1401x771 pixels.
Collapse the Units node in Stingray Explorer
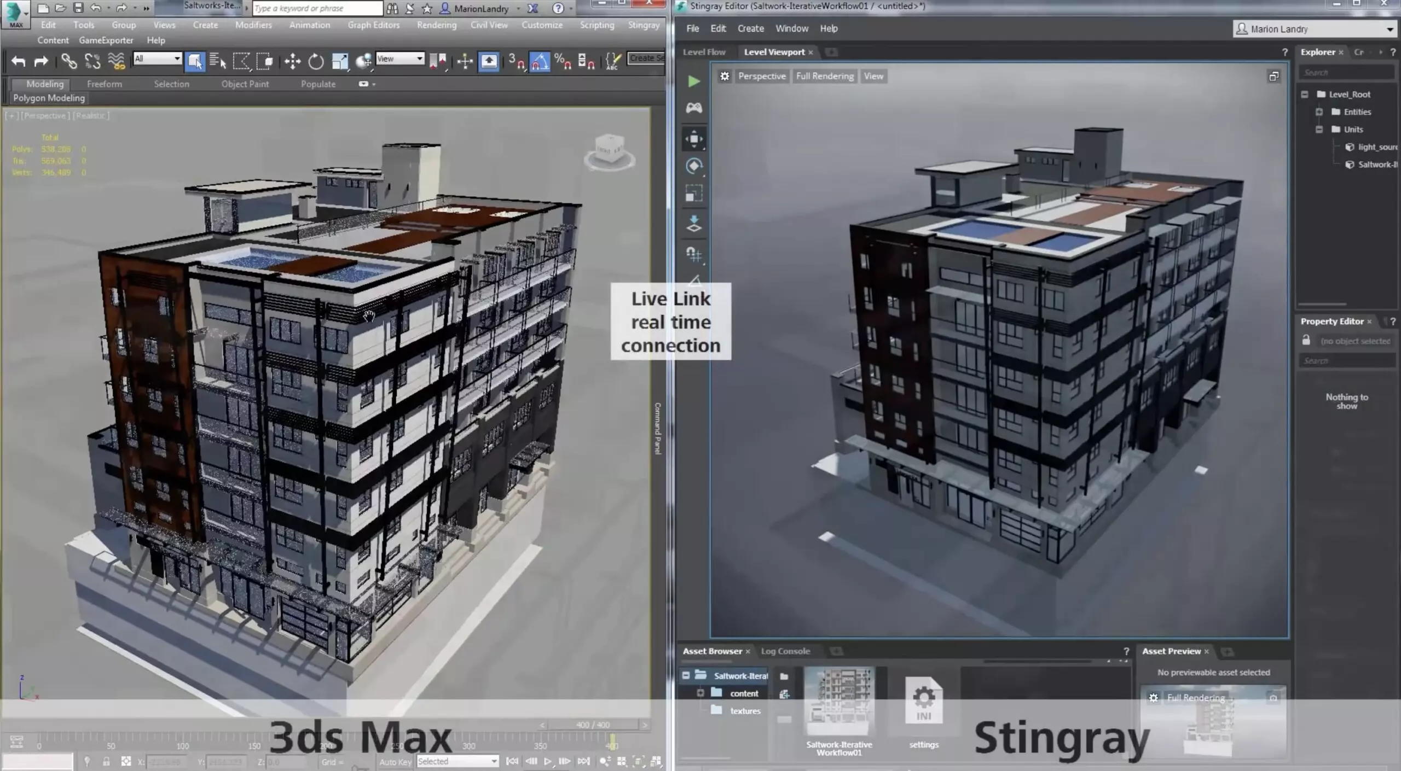click(1319, 129)
